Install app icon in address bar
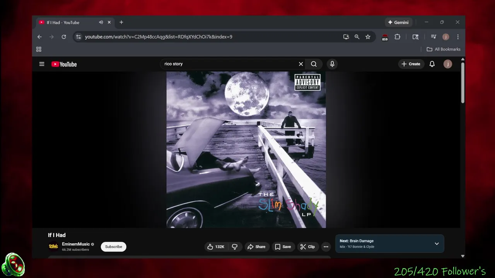This screenshot has width=495, height=278. click(346, 37)
